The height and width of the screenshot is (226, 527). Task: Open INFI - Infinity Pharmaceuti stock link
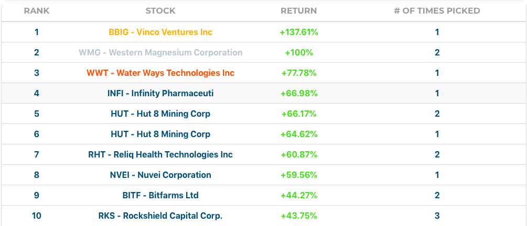(160, 93)
